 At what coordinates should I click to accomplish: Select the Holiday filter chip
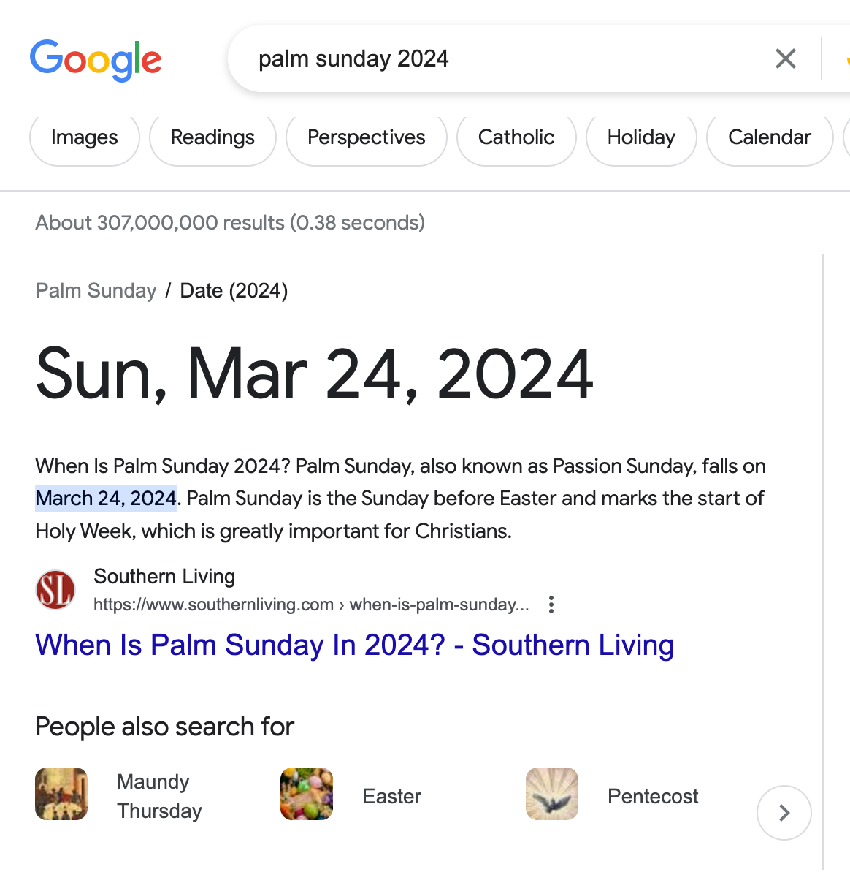click(641, 137)
